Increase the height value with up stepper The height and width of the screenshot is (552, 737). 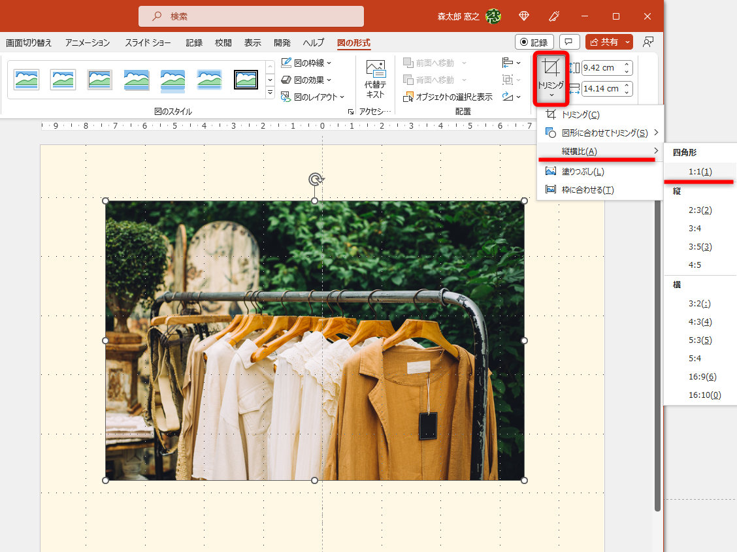pyautogui.click(x=627, y=65)
